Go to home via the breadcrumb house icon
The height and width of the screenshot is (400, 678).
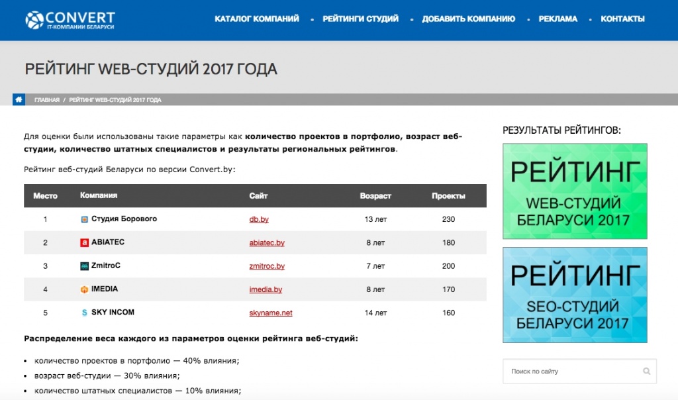click(x=19, y=99)
